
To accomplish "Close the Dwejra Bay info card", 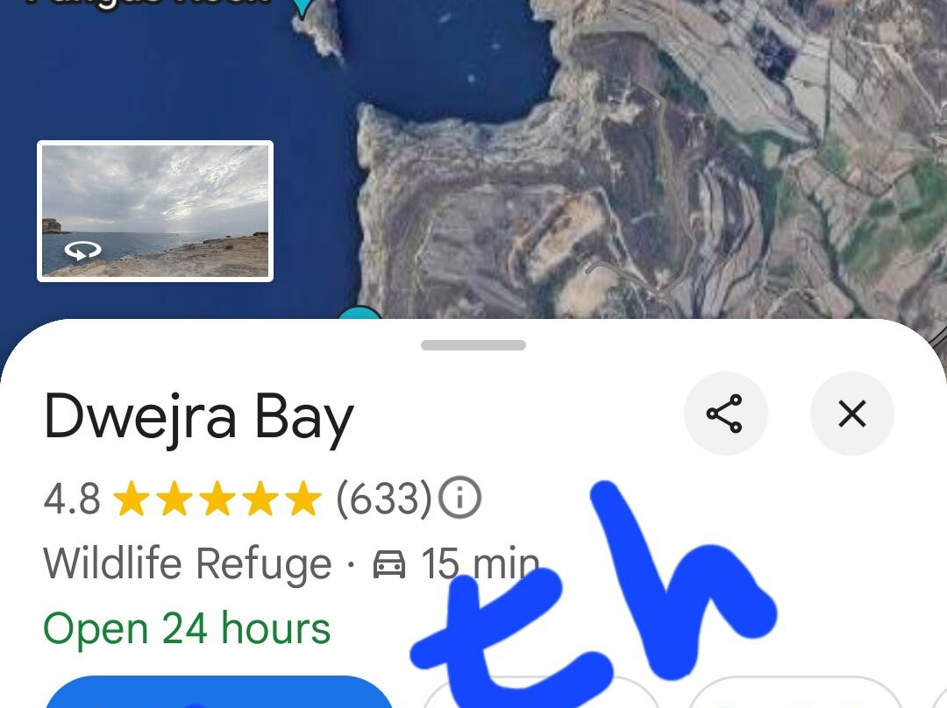I will tap(851, 414).
